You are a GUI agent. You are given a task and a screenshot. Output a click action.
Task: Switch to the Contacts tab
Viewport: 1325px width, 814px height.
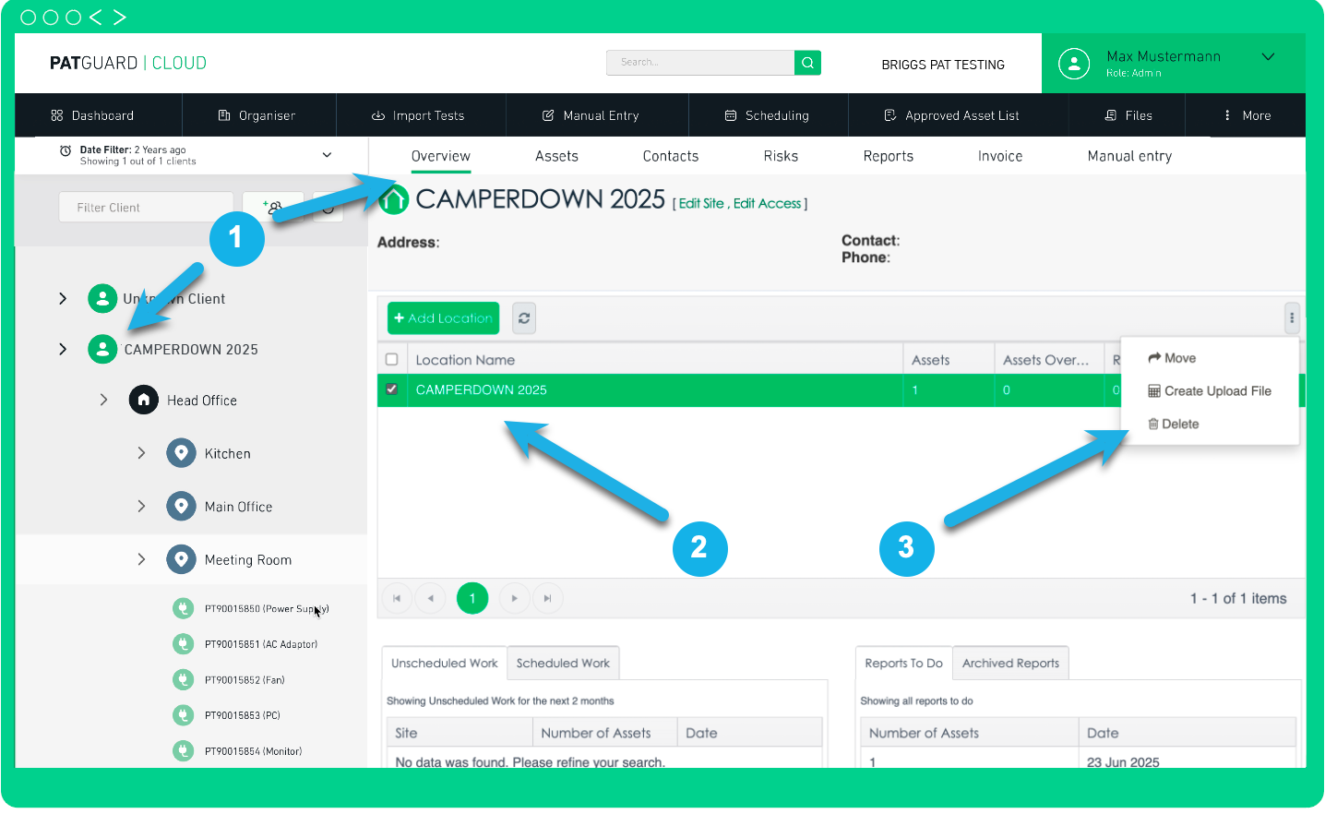pyautogui.click(x=671, y=156)
